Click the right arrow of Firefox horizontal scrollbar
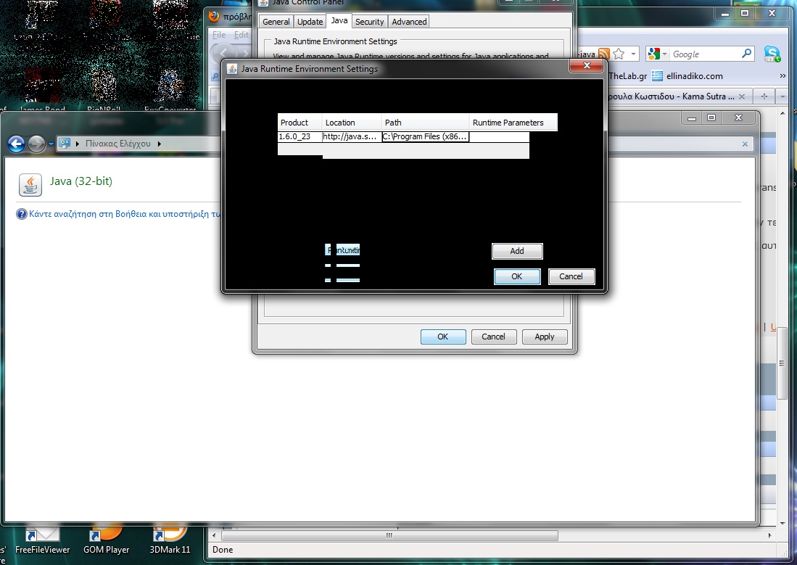 tap(769, 535)
